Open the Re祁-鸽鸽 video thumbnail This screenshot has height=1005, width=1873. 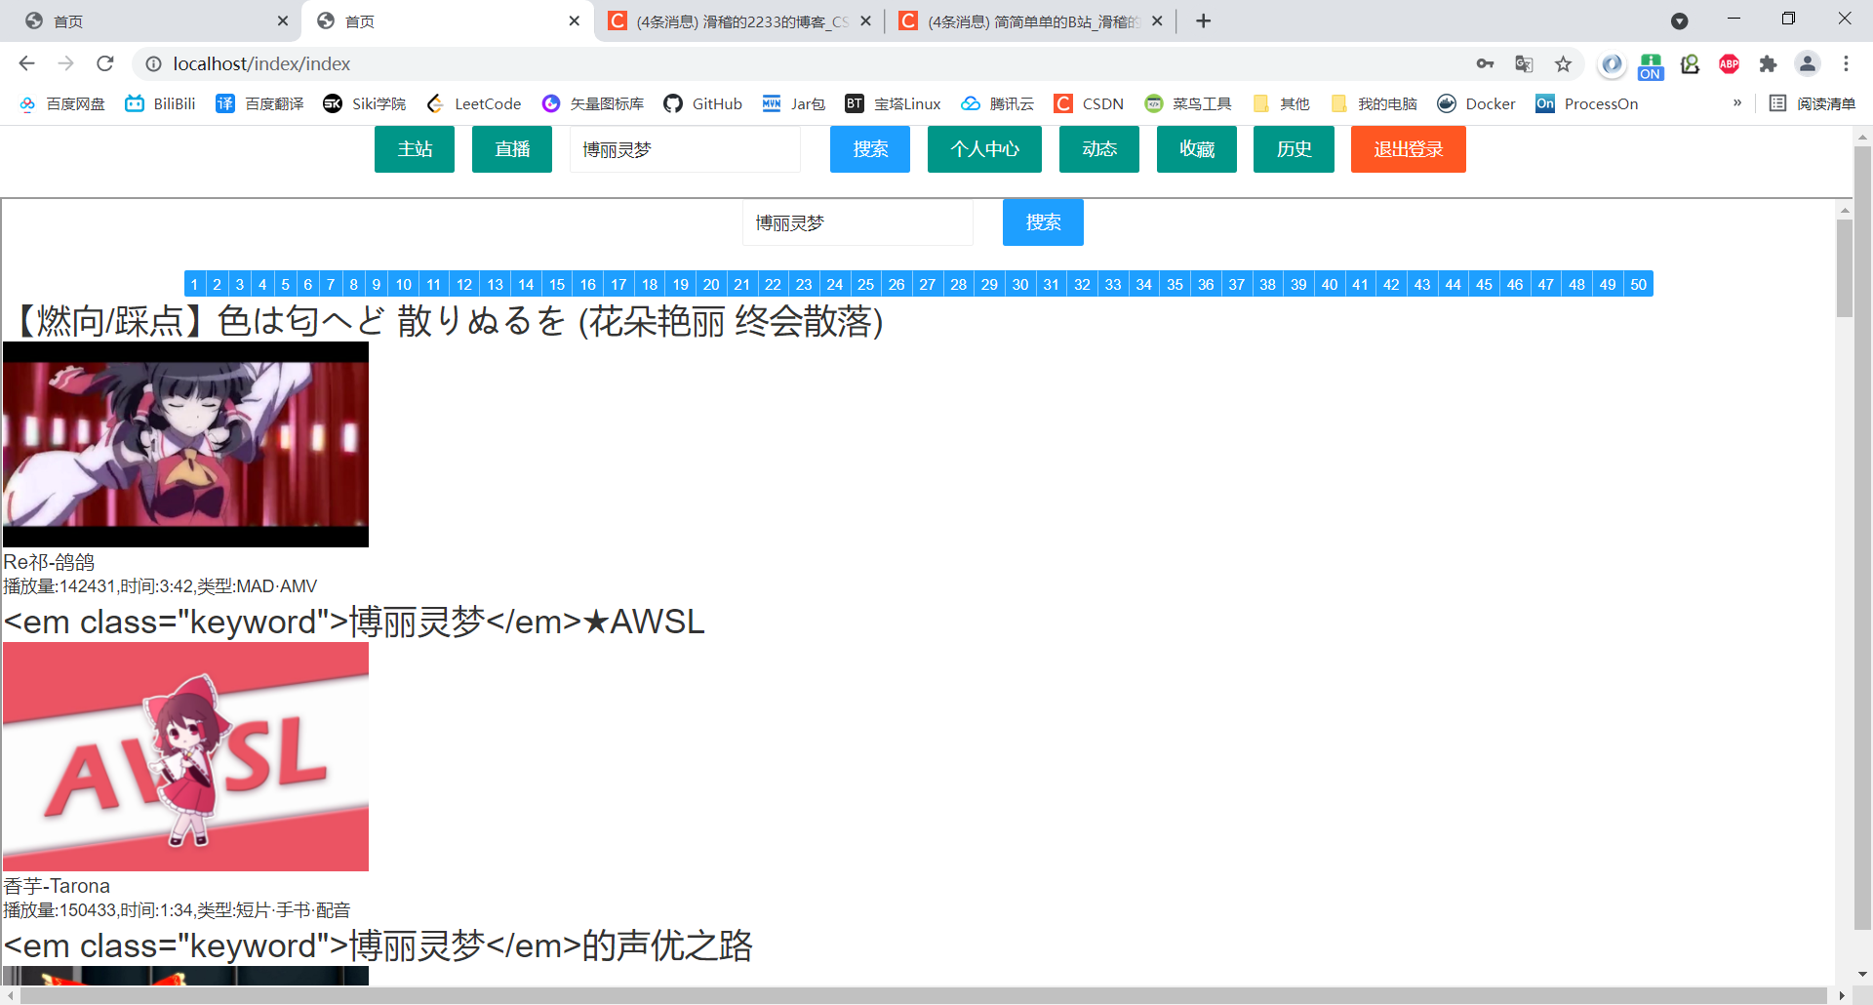[x=185, y=444]
